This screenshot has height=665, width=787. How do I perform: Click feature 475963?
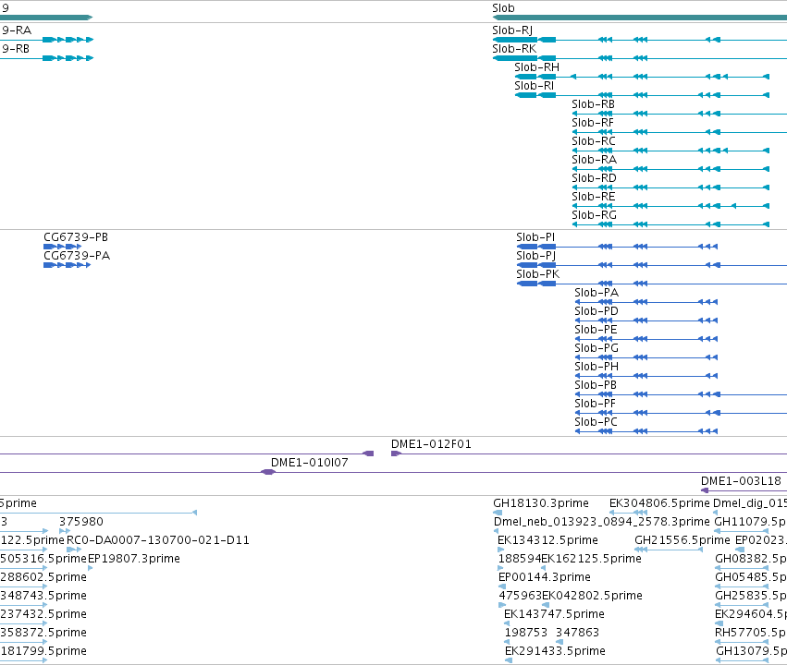click(520, 596)
